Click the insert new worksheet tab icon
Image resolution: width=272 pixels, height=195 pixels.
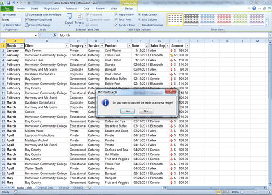pos(89,188)
